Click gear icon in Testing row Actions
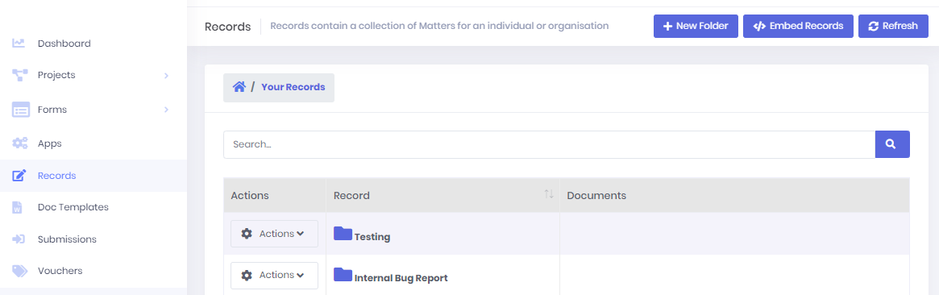This screenshot has width=939, height=295. [x=247, y=234]
